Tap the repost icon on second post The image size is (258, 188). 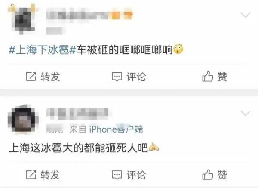pos(31,175)
